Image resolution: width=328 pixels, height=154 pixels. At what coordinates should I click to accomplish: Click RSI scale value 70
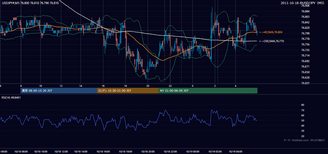[303, 110]
